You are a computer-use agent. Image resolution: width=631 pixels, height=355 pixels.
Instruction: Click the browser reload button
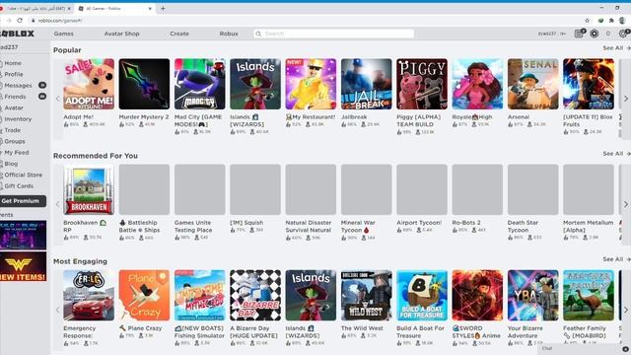(20, 20)
